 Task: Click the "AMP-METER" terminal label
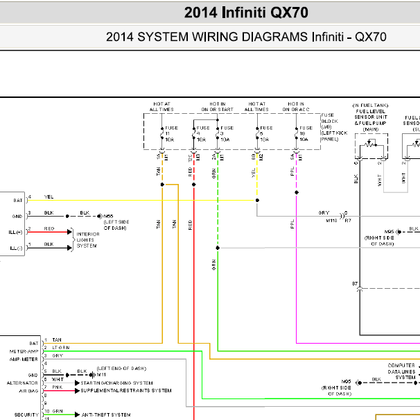pos(24,360)
